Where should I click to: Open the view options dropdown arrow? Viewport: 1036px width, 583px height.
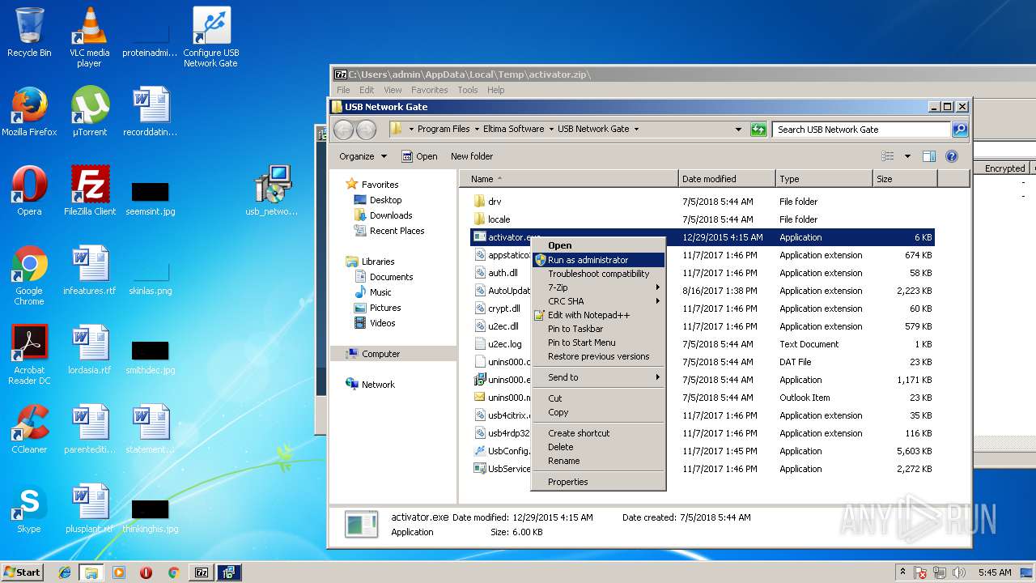click(x=907, y=156)
